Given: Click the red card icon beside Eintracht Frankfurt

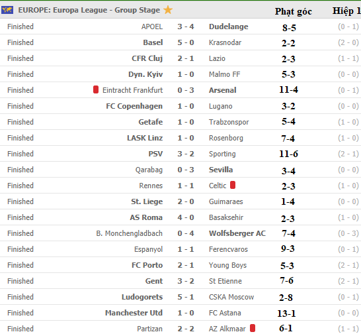Looking at the screenshot, I should pos(96,89).
